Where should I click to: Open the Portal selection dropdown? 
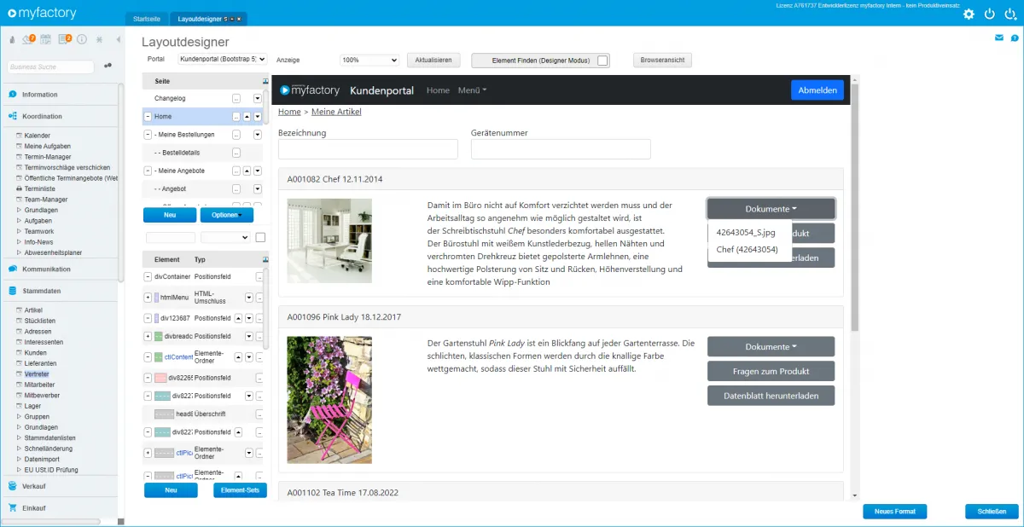click(222, 60)
